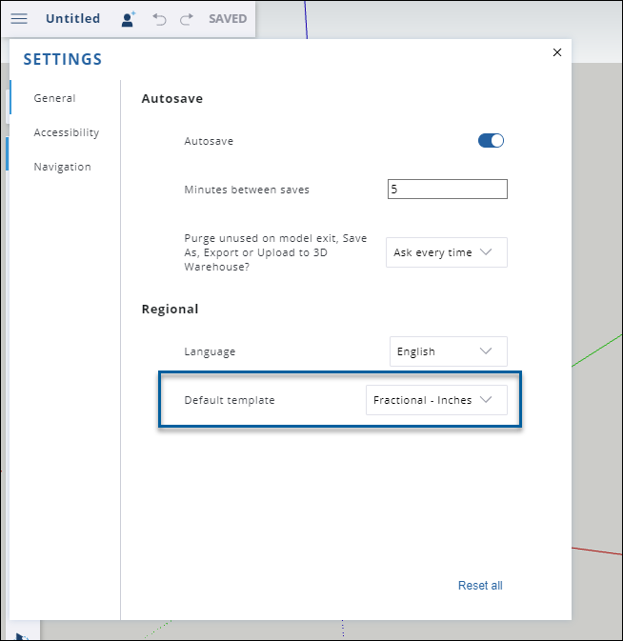
Task: Click the Select arrow tool at bottom-left
Action: 23,635
